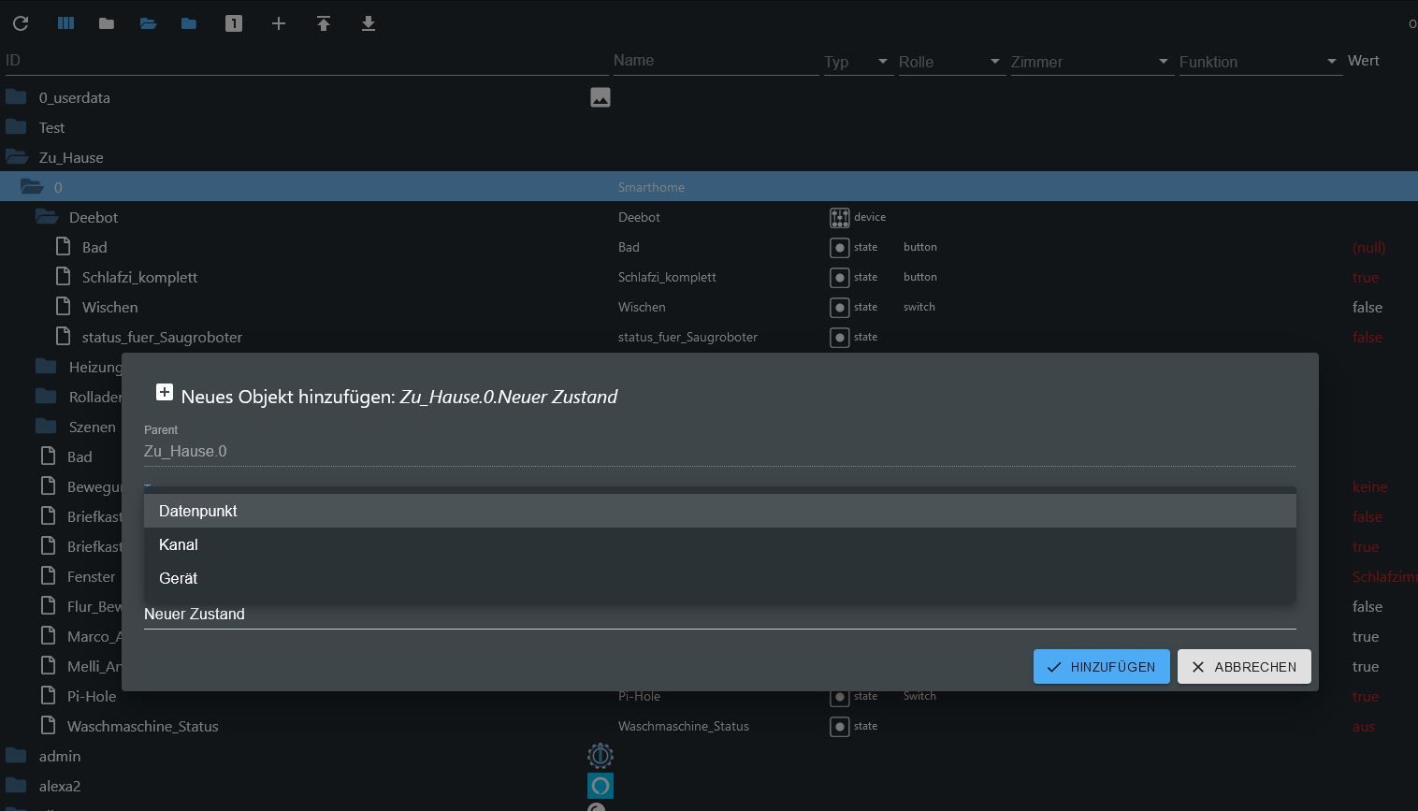
Task: Click the alexa2 adapter icon
Action: [x=600, y=786]
